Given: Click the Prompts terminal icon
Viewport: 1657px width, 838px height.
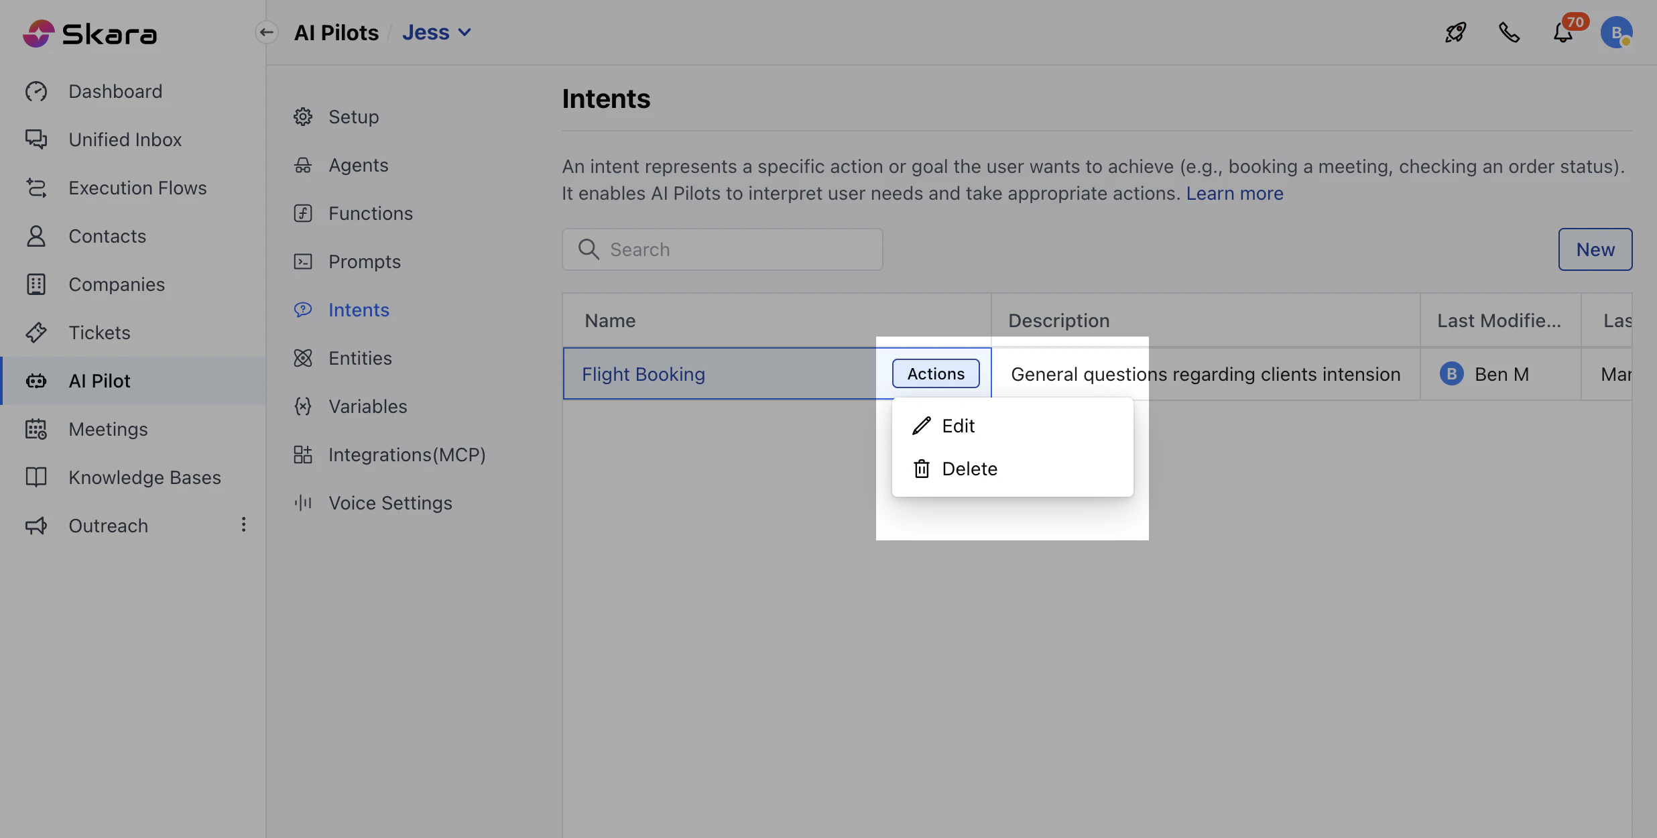Looking at the screenshot, I should tap(303, 261).
